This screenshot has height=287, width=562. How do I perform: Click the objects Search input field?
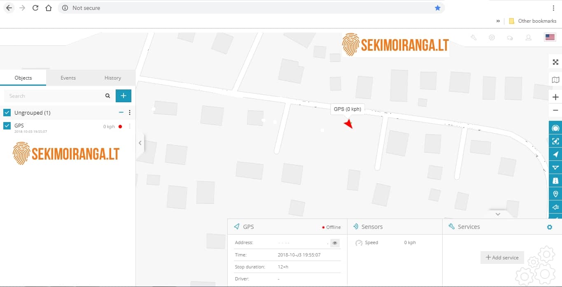[x=54, y=96]
